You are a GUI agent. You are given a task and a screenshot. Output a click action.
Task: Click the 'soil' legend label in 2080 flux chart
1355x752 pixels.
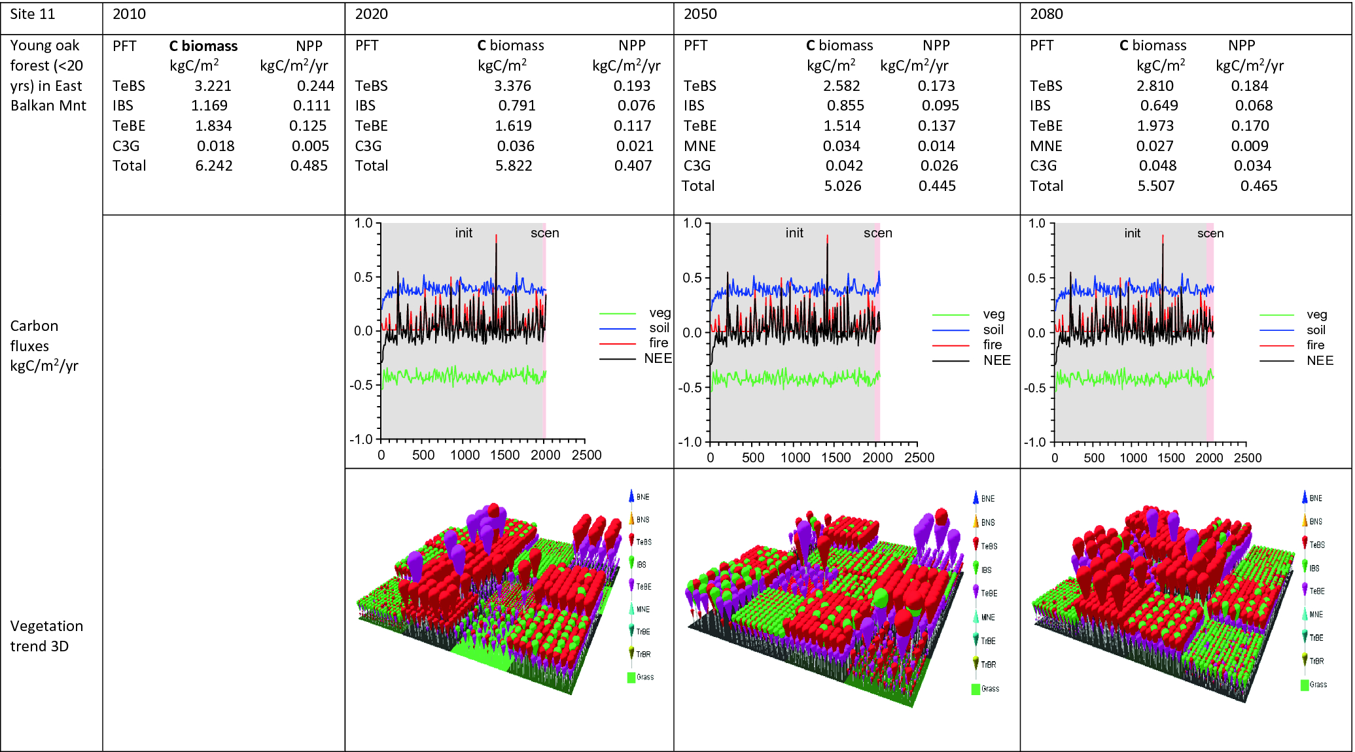[1316, 330]
